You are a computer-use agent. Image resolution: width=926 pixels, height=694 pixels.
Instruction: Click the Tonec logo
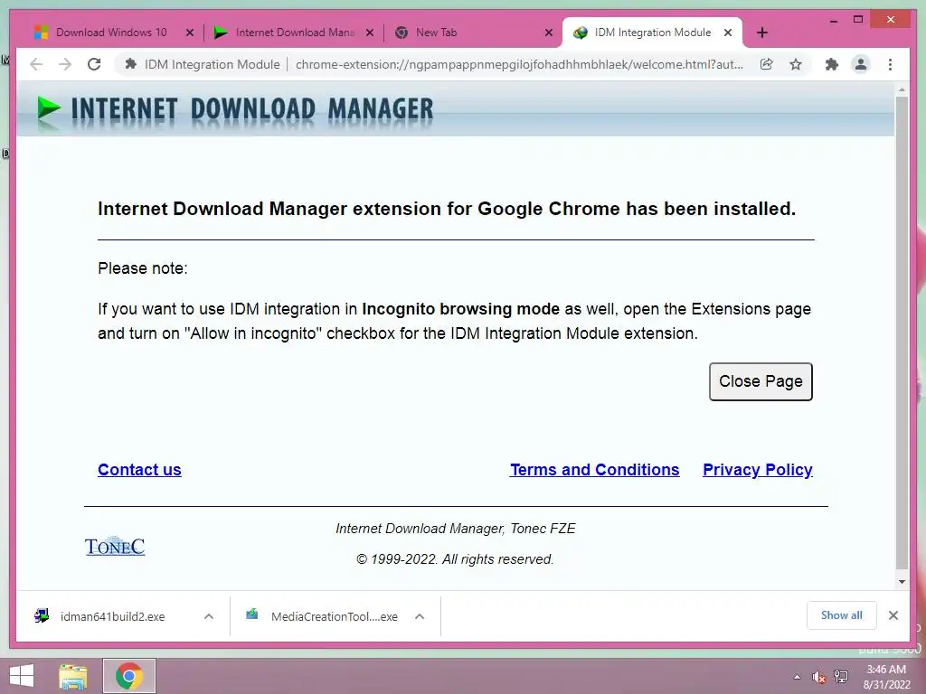115,546
